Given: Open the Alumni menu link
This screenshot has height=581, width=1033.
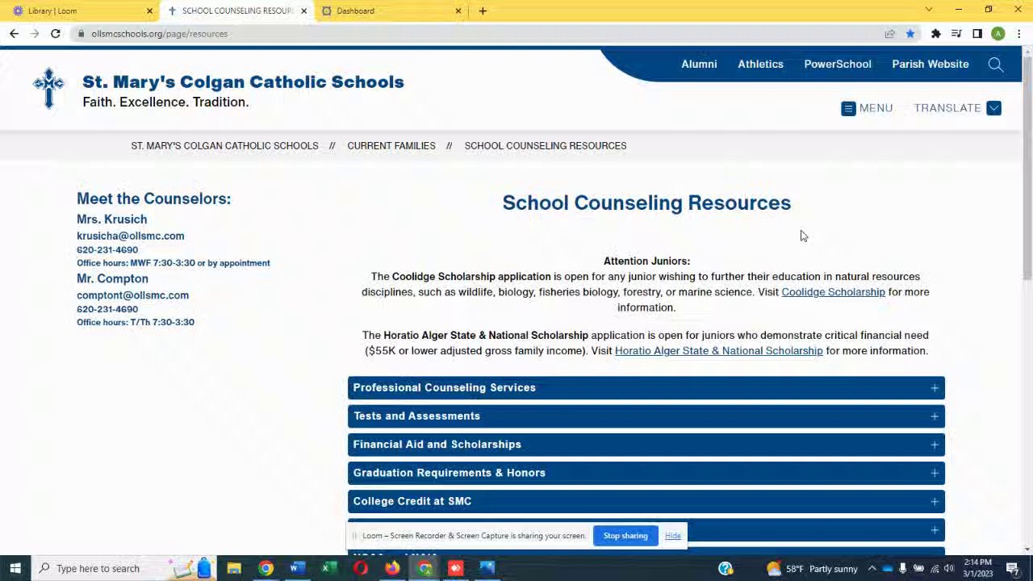Looking at the screenshot, I should click(699, 64).
